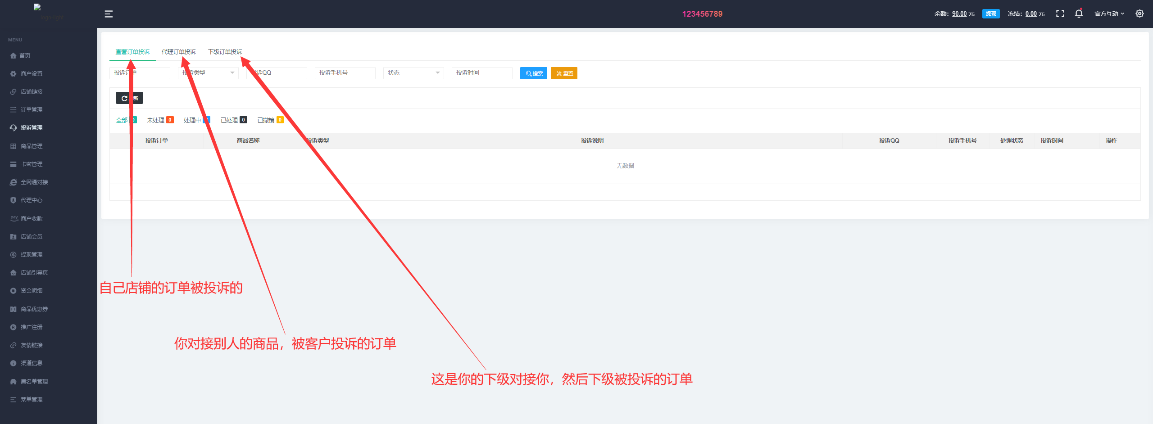Click the dark 刷新 refresh button
The height and width of the screenshot is (424, 1153).
(x=129, y=98)
